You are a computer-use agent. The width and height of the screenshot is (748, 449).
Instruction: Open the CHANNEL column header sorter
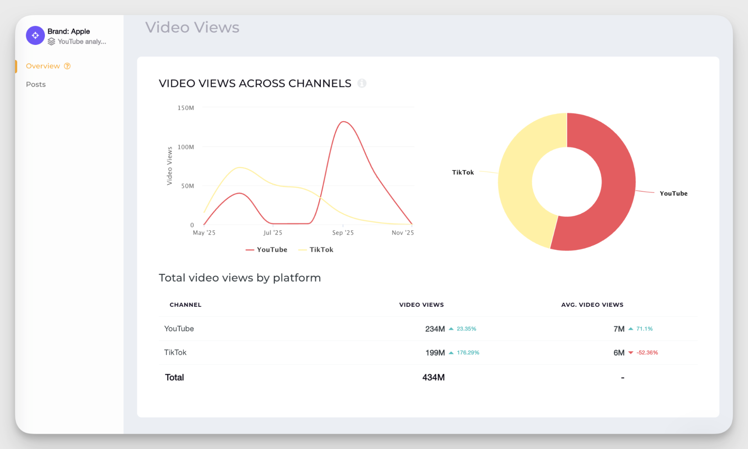coord(185,305)
